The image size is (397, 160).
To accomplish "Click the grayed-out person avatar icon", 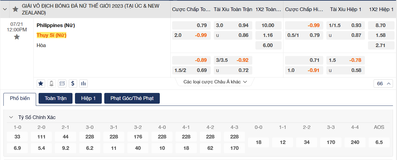I will (x=52, y=83).
